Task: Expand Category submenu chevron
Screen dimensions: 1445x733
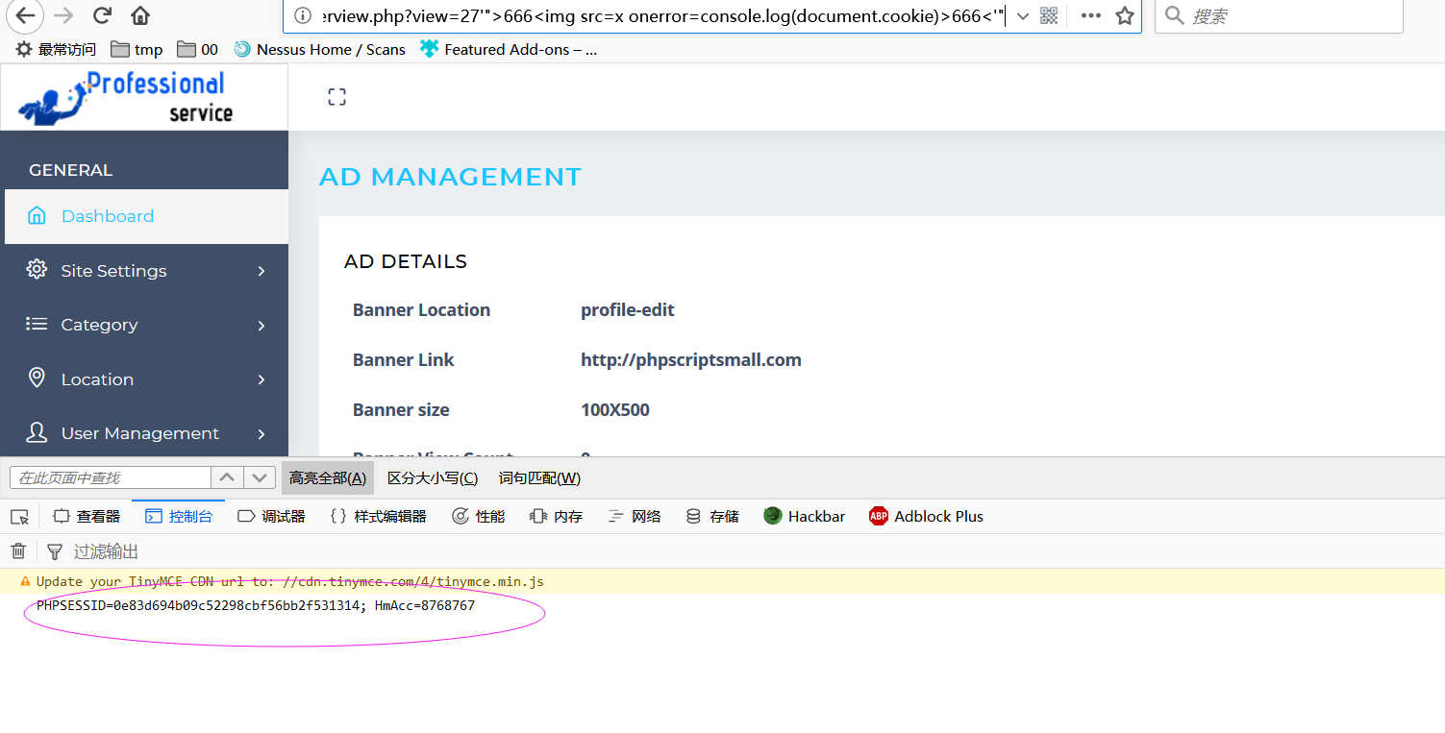Action: 262,326
